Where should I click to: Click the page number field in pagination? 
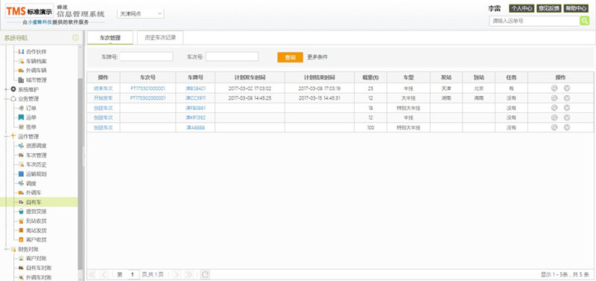pos(133,274)
